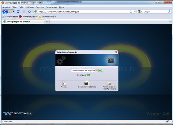The height and width of the screenshot is (125, 174).
Task: Select the Configuração do Webrun tab
Action: pyautogui.click(x=23, y=22)
